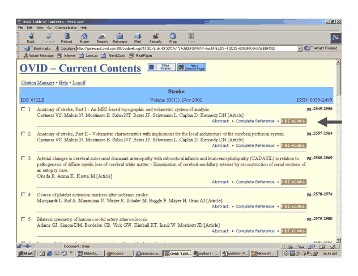The image size is (358, 276).
Task: Open Complete Reference for article 2
Action: click(255, 145)
